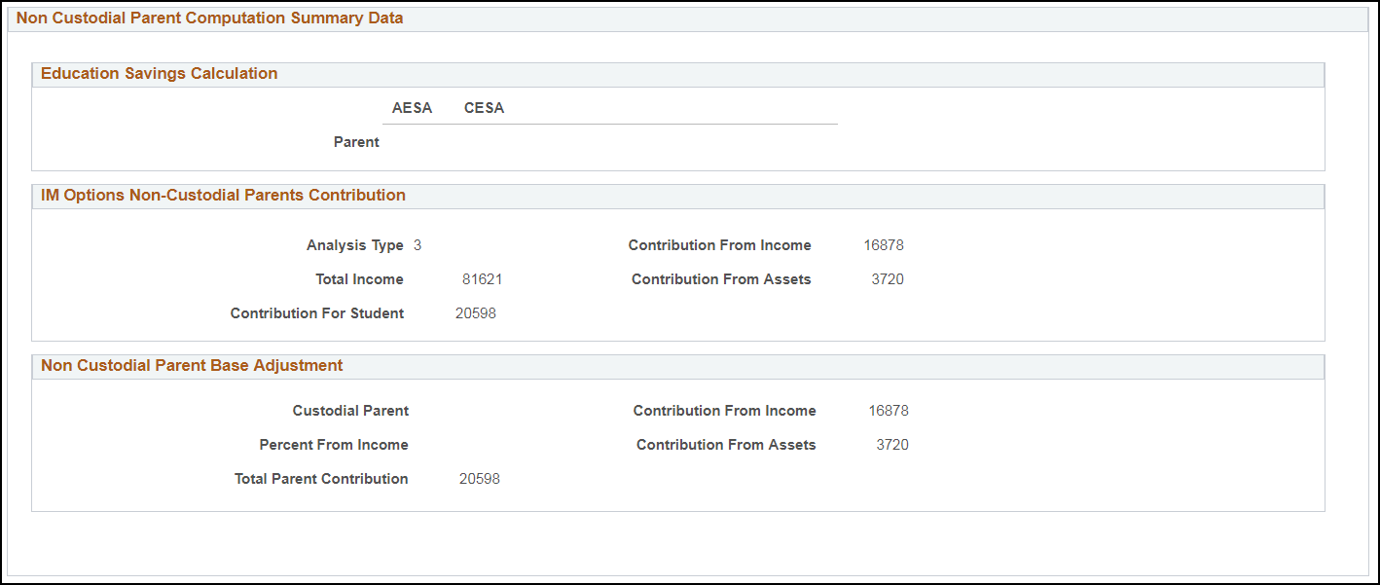
Task: Click the AESA column header
Action: (x=412, y=108)
